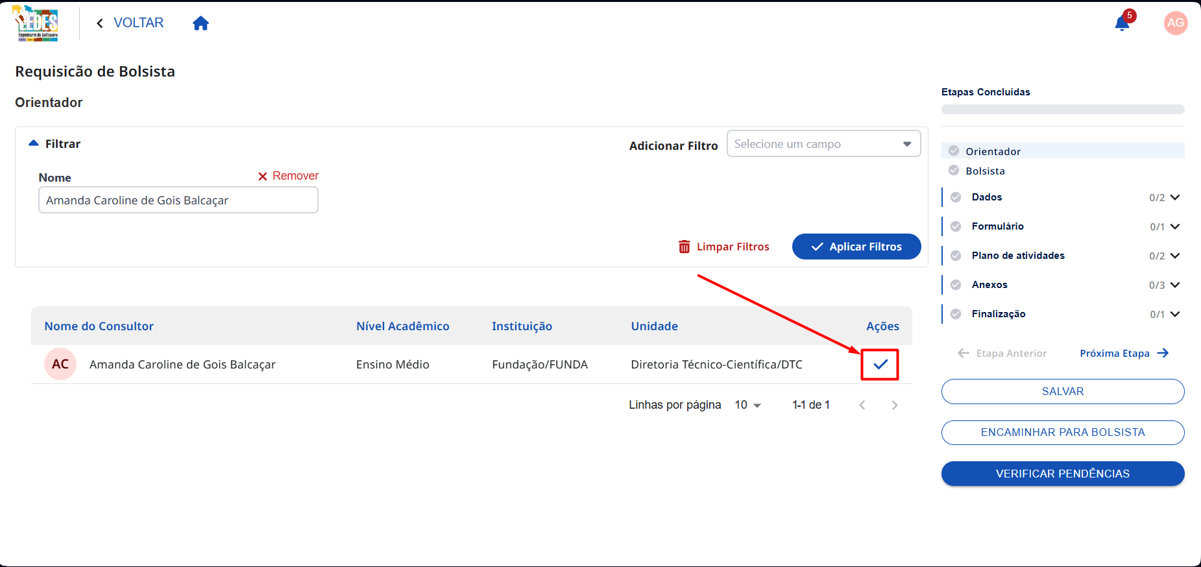Expand Finalização chevron
This screenshot has width=1201, height=567.
(x=1175, y=314)
